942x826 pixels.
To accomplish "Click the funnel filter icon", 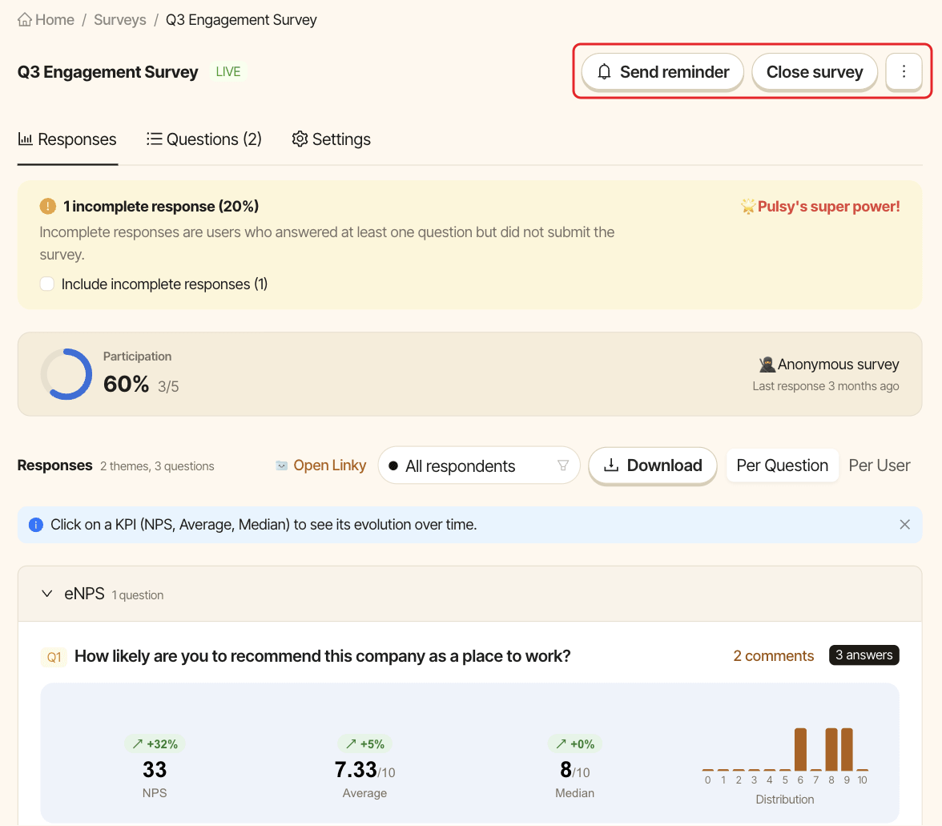I will [x=563, y=465].
